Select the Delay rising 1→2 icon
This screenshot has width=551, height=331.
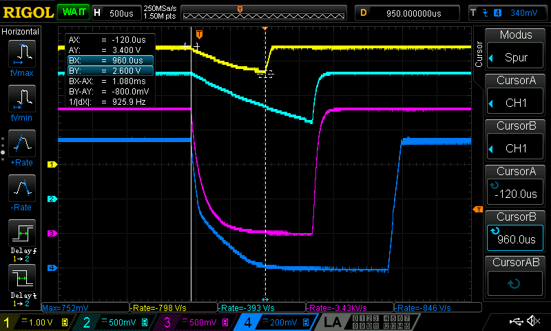click(x=22, y=233)
